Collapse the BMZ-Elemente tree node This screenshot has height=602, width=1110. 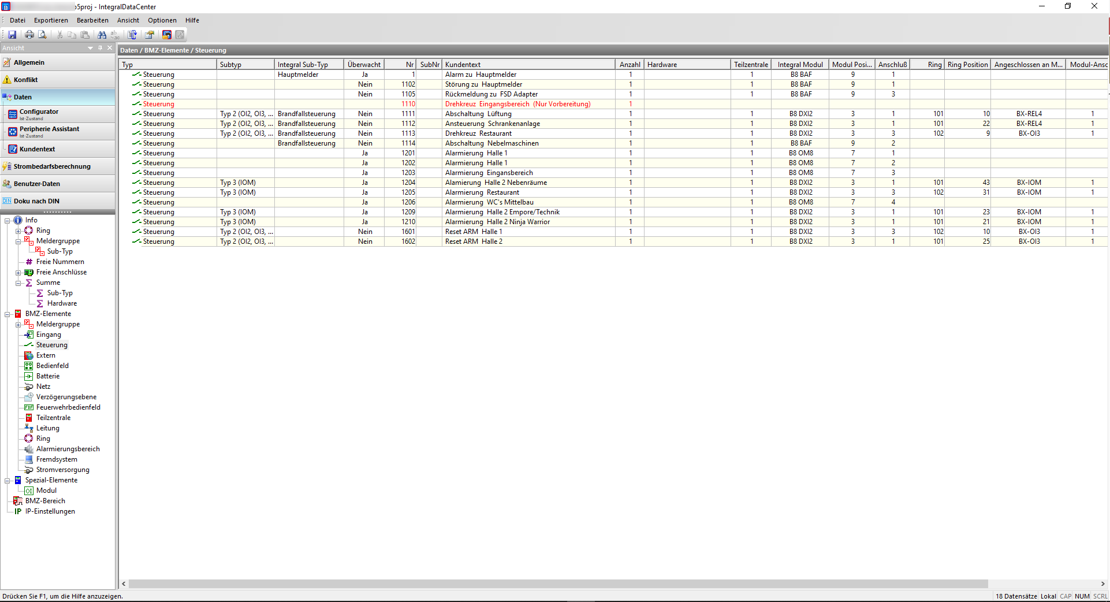point(8,314)
